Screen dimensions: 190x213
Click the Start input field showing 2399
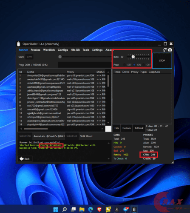tap(29, 57)
